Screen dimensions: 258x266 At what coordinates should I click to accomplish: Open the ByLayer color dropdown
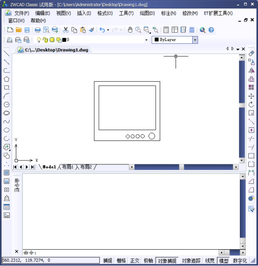(x=195, y=40)
